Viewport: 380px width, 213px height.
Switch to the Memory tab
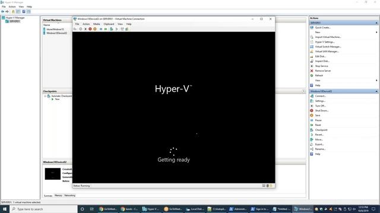[x=58, y=195]
